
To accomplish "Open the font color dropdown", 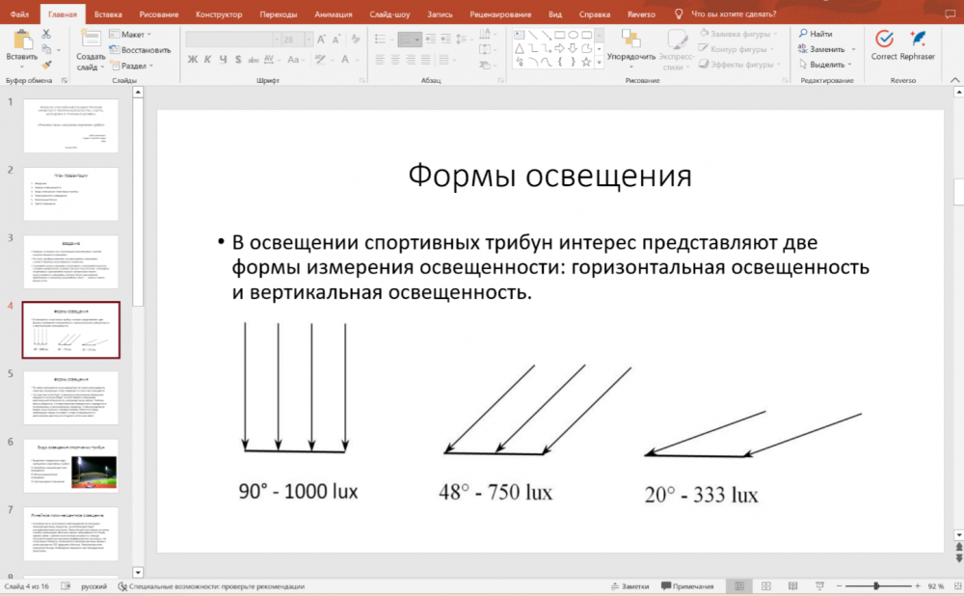I will (357, 60).
